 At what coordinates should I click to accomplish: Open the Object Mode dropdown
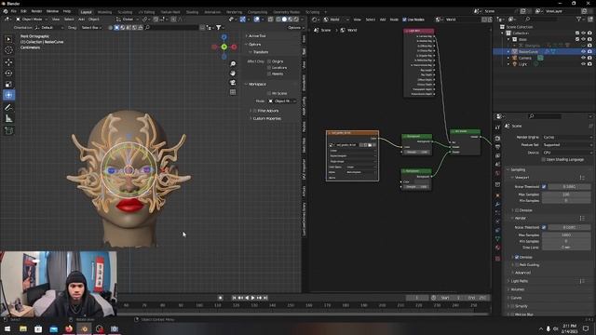point(32,19)
